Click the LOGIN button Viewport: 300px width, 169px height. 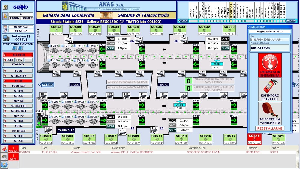pyautogui.click(x=15, y=18)
